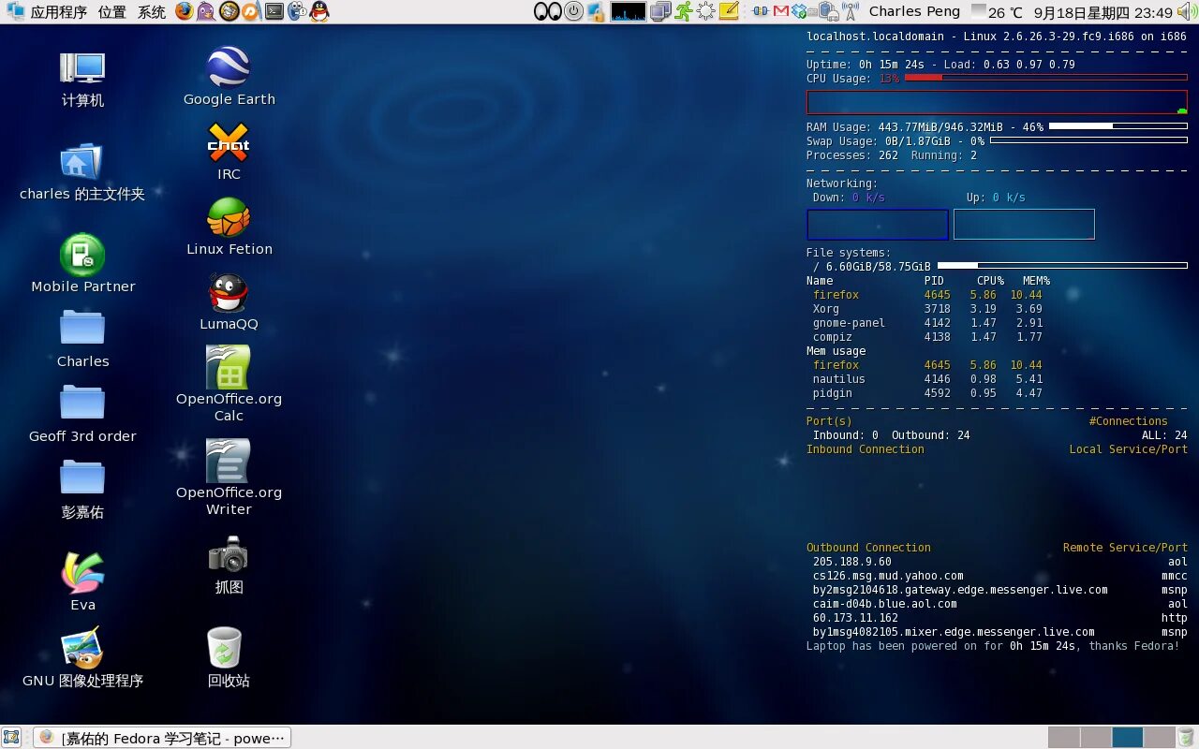
Task: Click the compiz process row
Action: click(x=927, y=337)
